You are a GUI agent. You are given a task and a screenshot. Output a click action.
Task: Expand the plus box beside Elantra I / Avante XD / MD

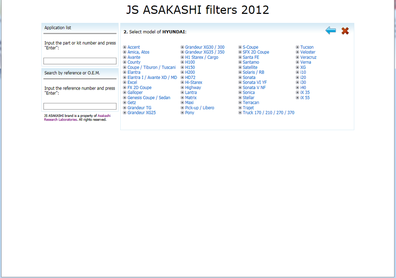pyautogui.click(x=125, y=77)
